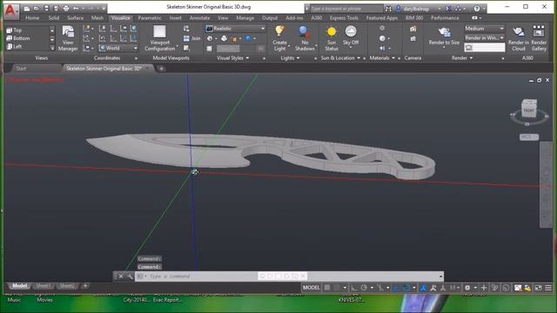Expand the Materials panel
The image size is (557, 313).
click(382, 58)
